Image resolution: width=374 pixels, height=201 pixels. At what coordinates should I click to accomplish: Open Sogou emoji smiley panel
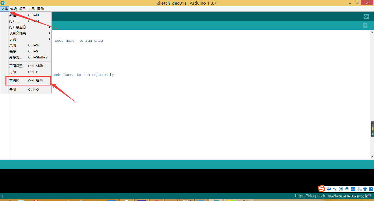(341, 189)
